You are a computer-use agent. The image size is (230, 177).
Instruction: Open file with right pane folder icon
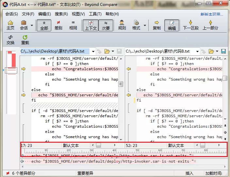tap(211, 51)
